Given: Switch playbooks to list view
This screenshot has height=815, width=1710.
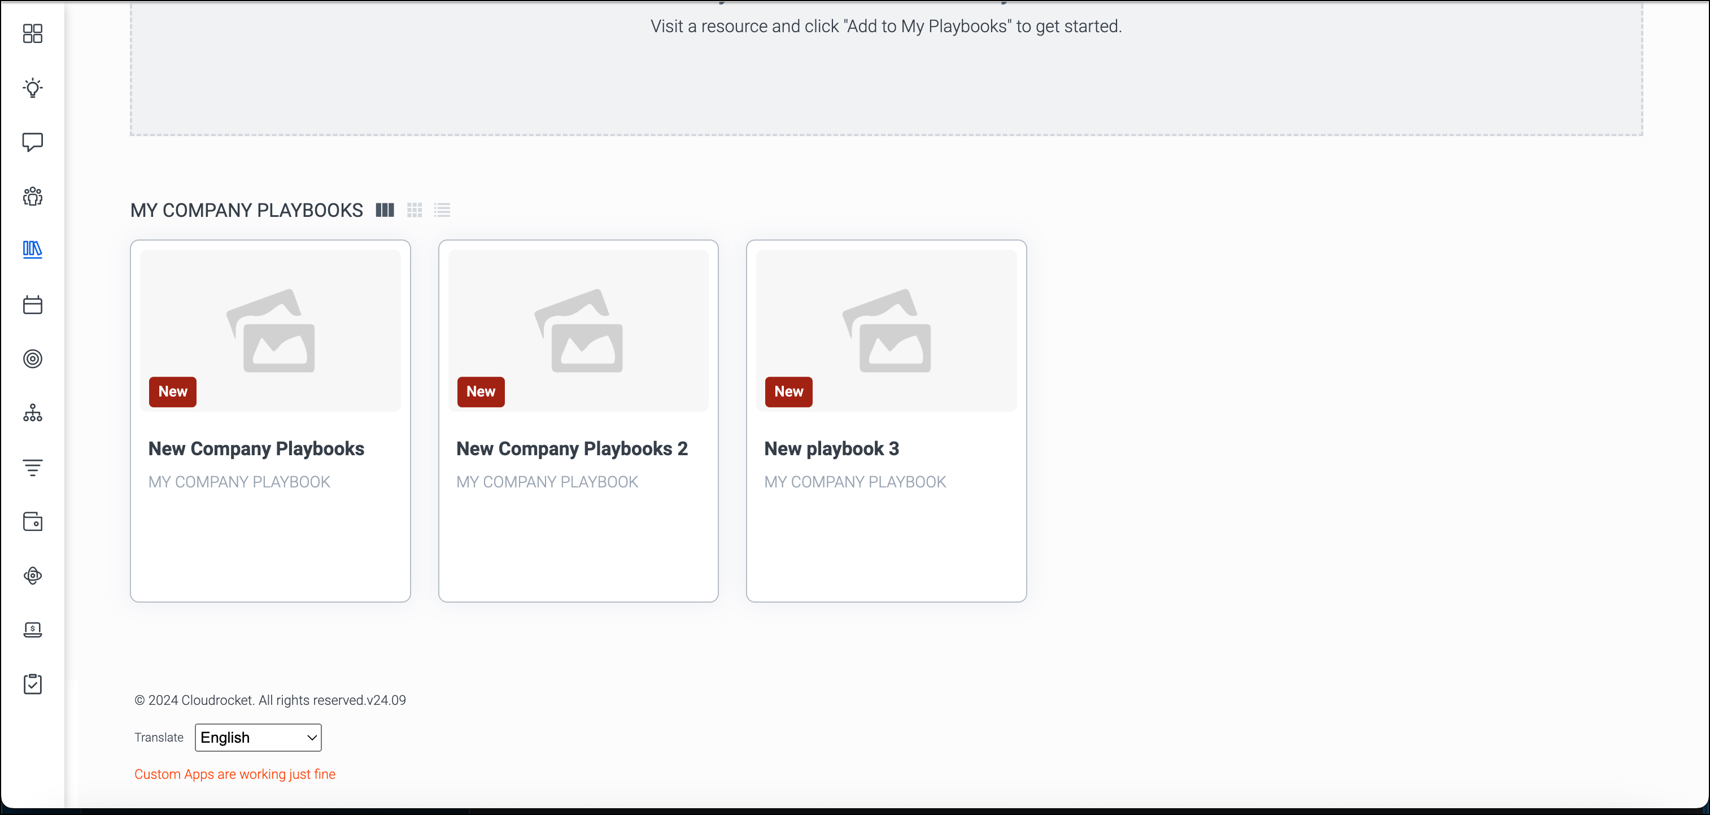Looking at the screenshot, I should (x=442, y=211).
